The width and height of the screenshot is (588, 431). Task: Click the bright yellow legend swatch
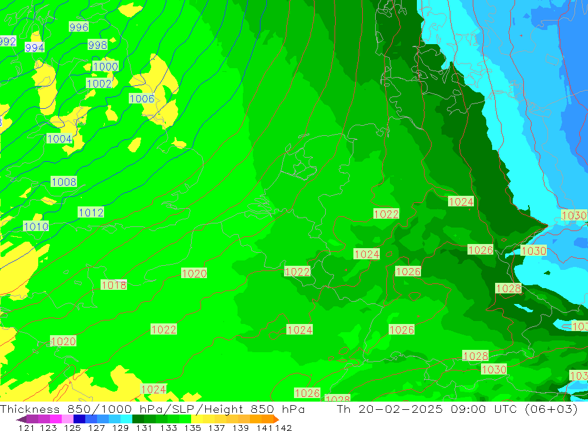click(197, 419)
